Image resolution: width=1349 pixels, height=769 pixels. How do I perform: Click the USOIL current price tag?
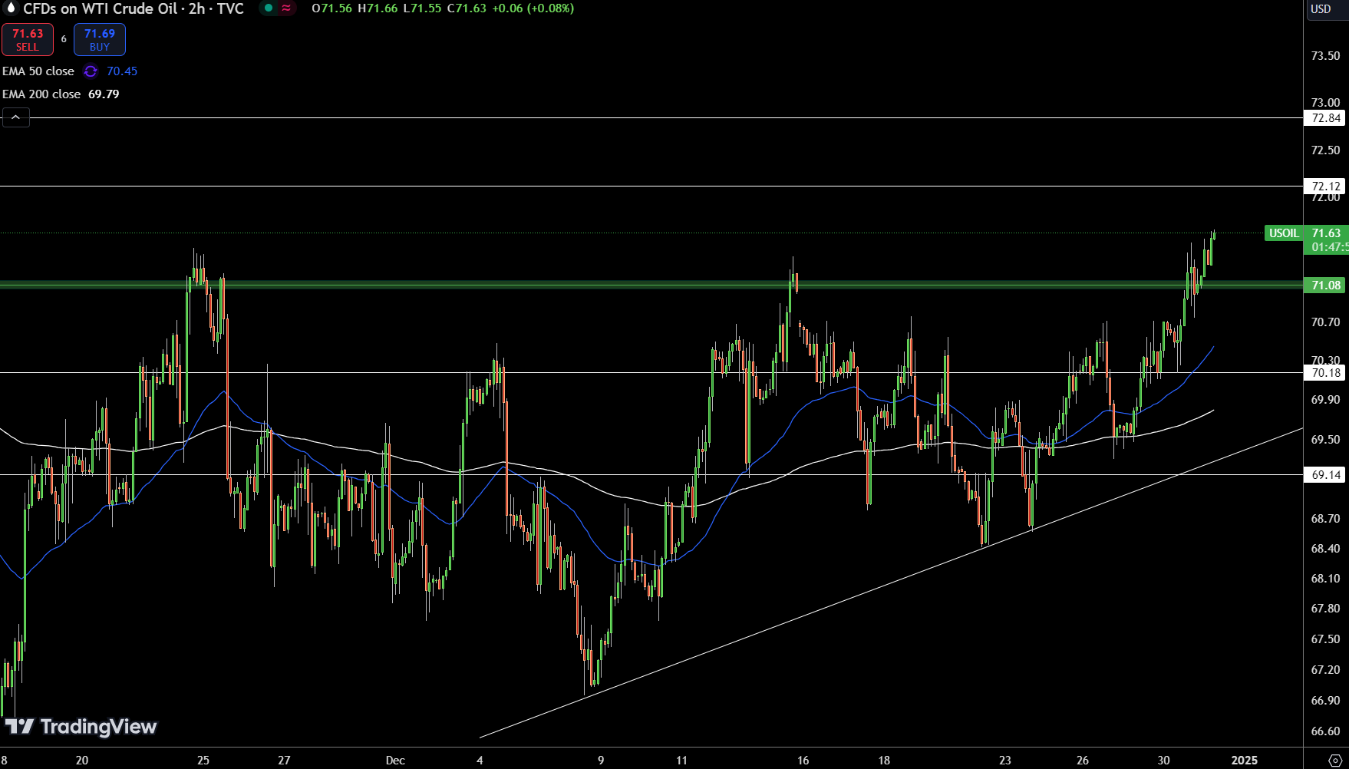[1284, 233]
